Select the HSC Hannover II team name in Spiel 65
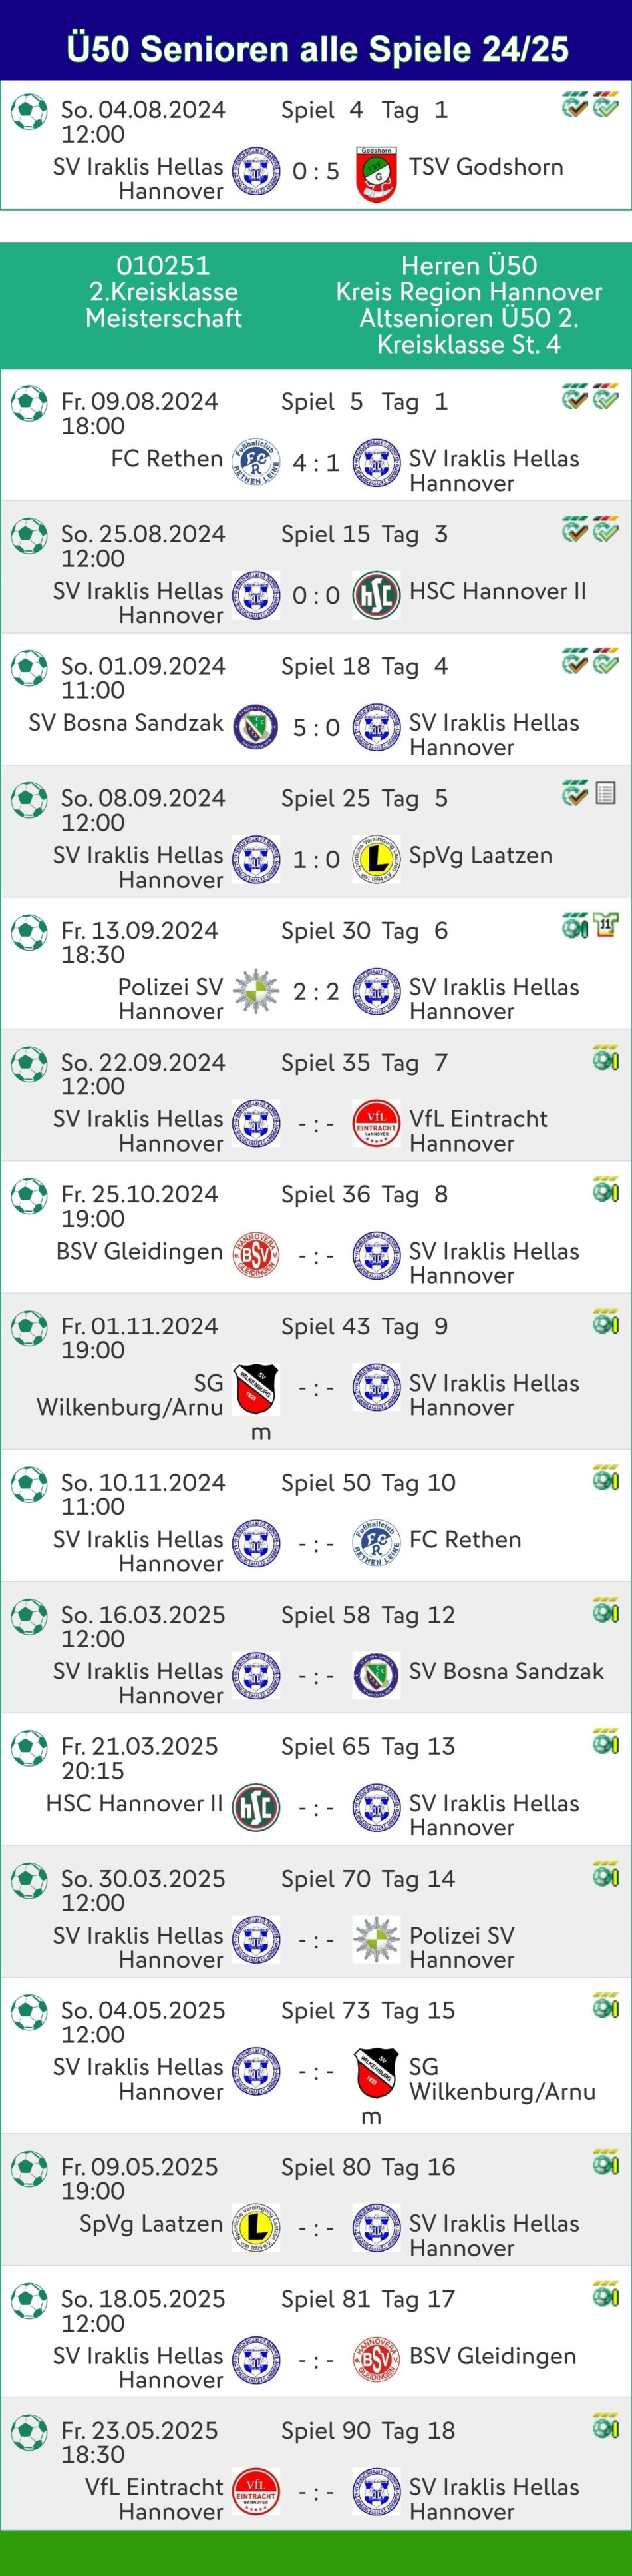The image size is (632, 2576). click(x=134, y=1803)
